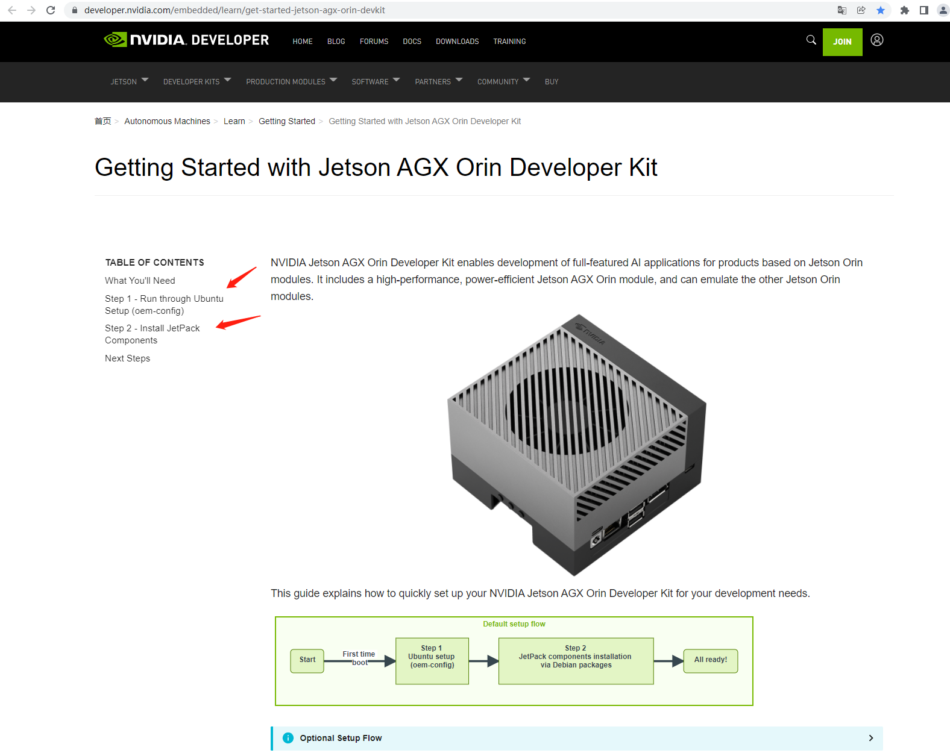Viewport: 950px width, 753px height.
Task: Click the TABLE OF CONTENTS heading
Action: (x=155, y=263)
